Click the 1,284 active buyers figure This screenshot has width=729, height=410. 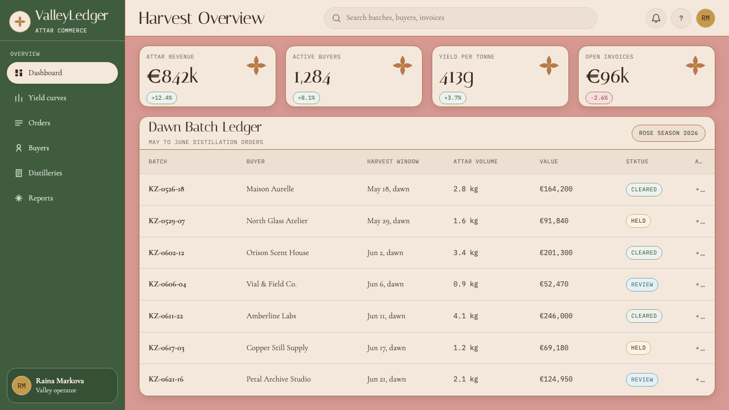pyautogui.click(x=312, y=77)
